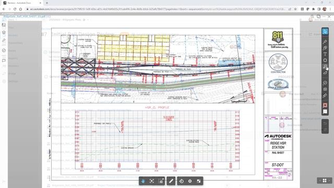The width and height of the screenshot is (334, 188).
Task: Click the fit-to-view icon in bottom toolbar
Action: (x=152, y=181)
